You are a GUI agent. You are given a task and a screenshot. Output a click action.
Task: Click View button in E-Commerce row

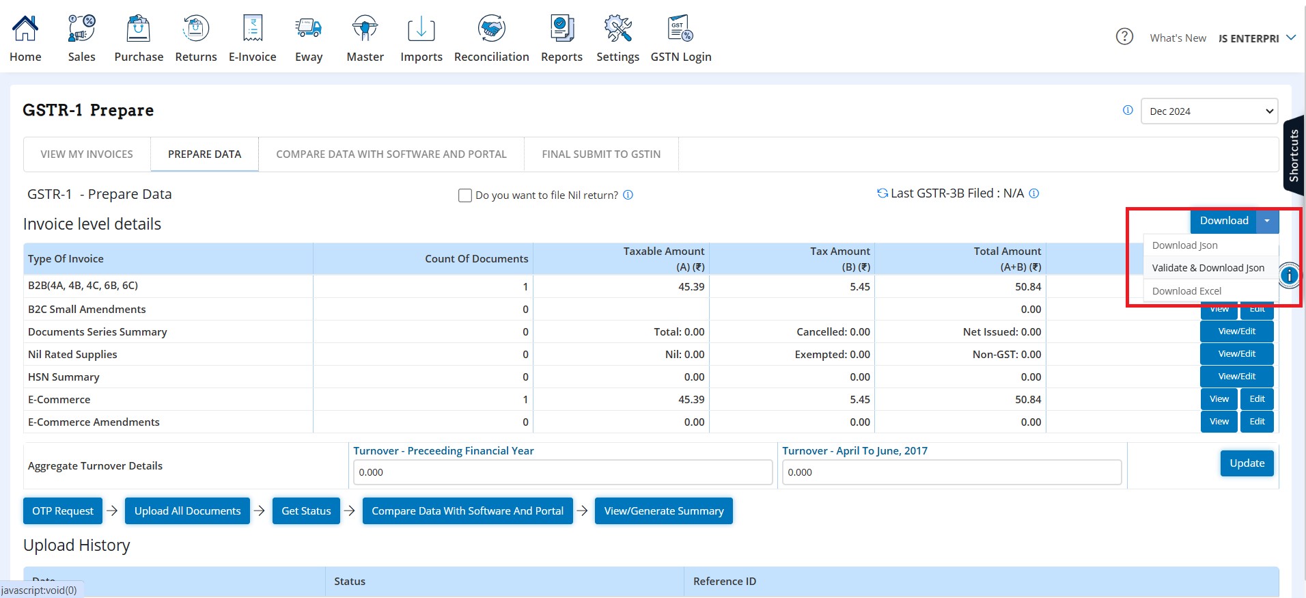(x=1219, y=399)
